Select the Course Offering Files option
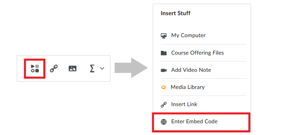Viewport: 294px width, 135px height. tap(198, 53)
